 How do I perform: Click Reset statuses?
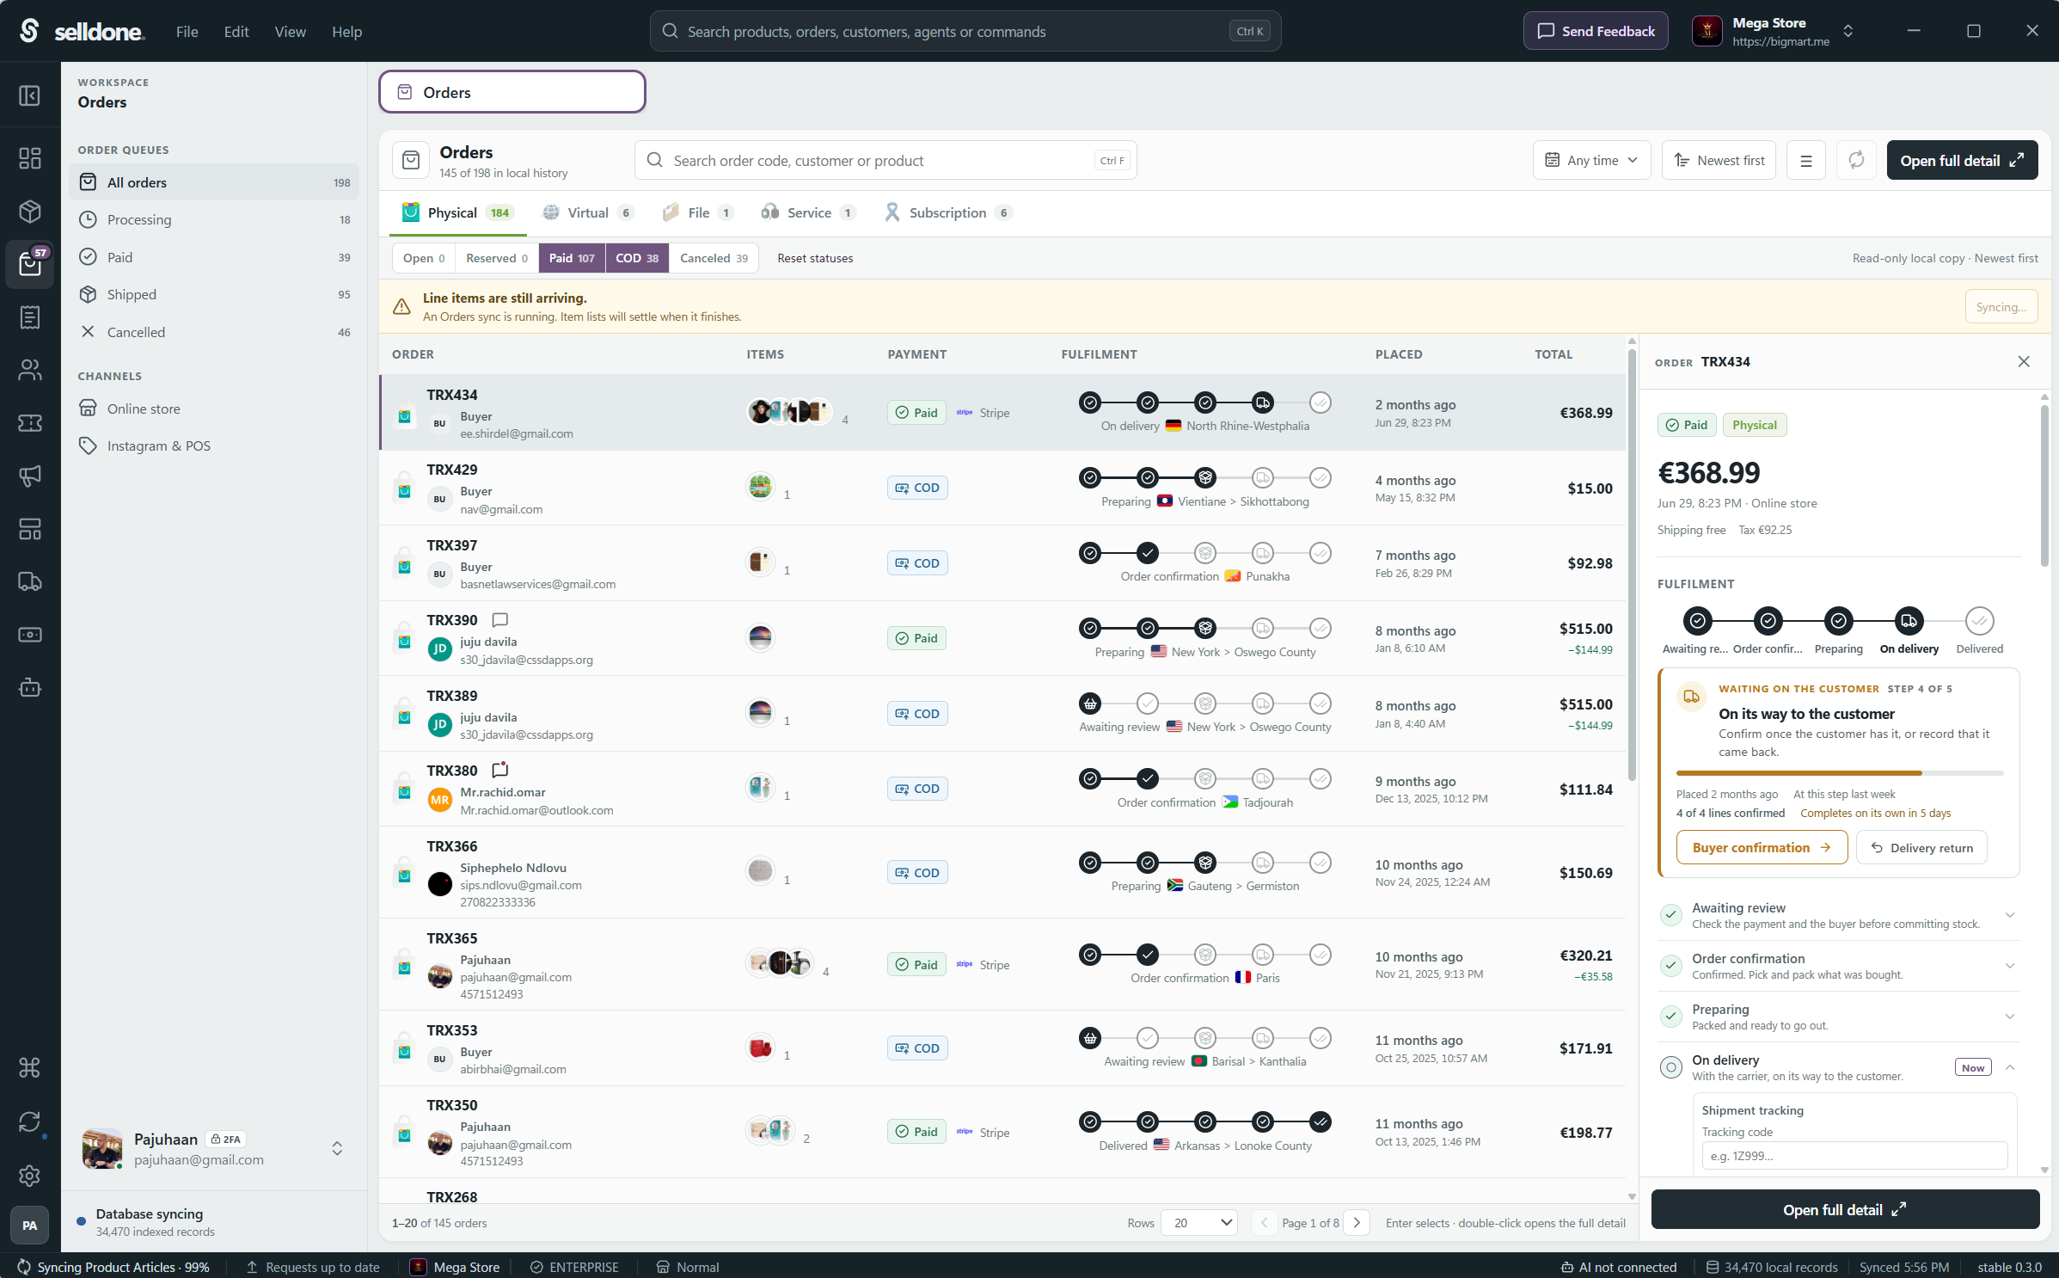[815, 258]
